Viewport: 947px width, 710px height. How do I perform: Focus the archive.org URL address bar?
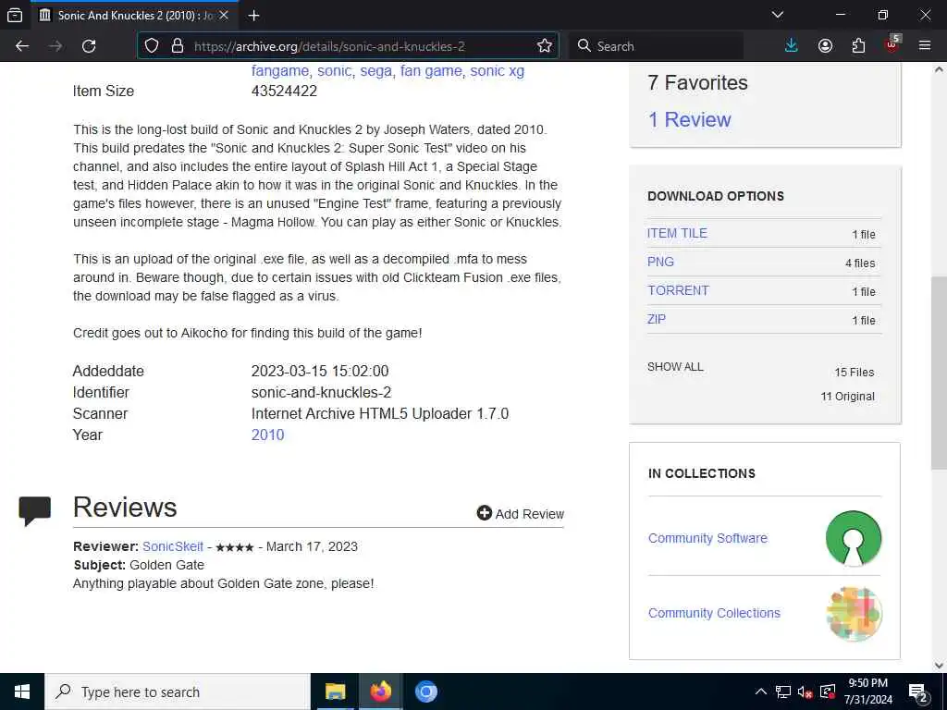click(348, 46)
